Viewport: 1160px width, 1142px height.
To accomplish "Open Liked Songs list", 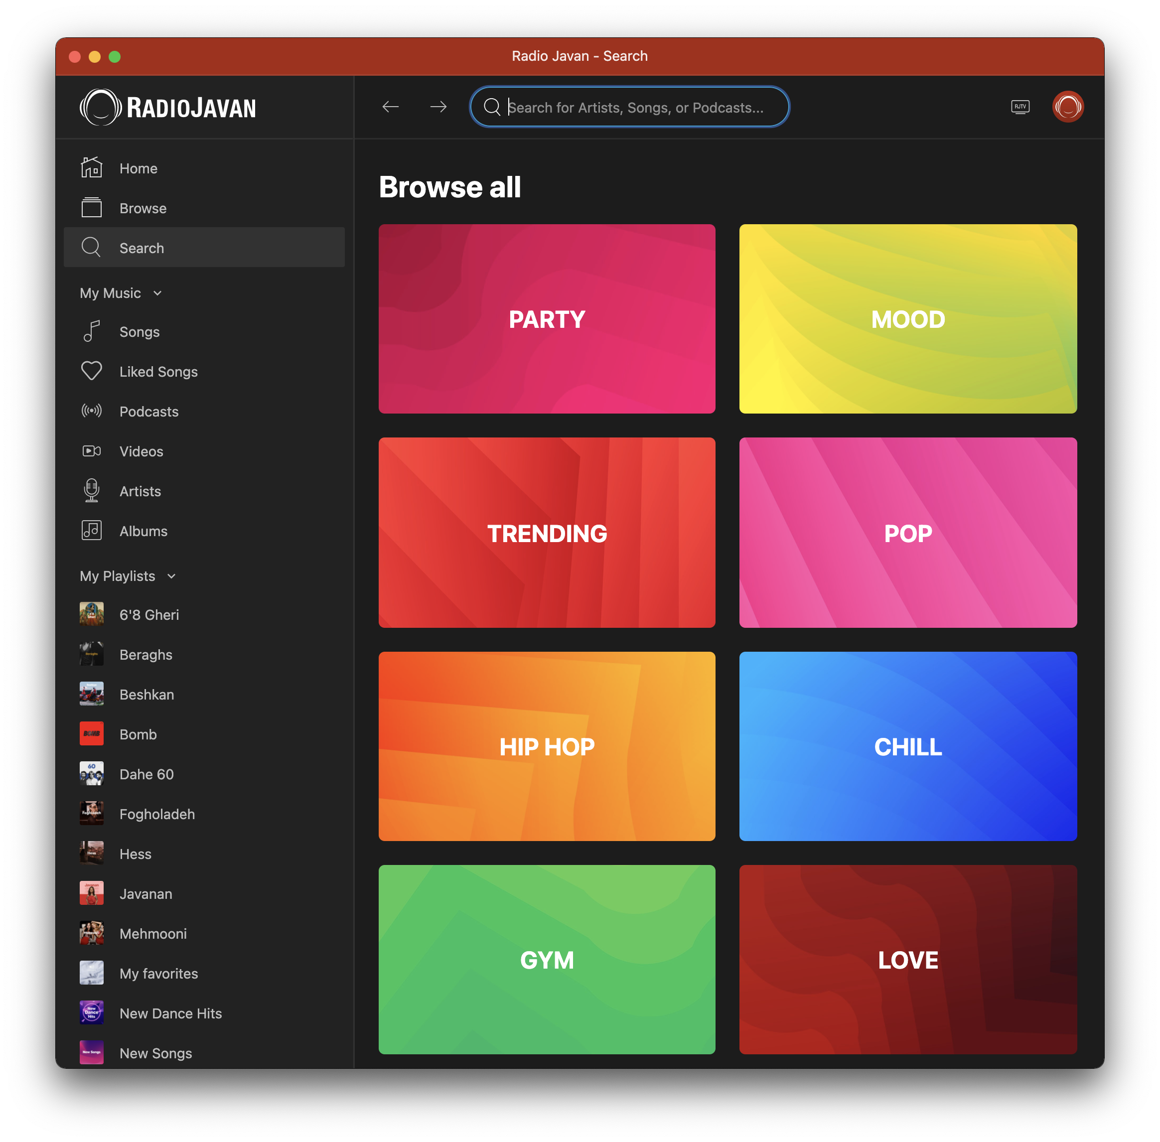I will (204, 371).
